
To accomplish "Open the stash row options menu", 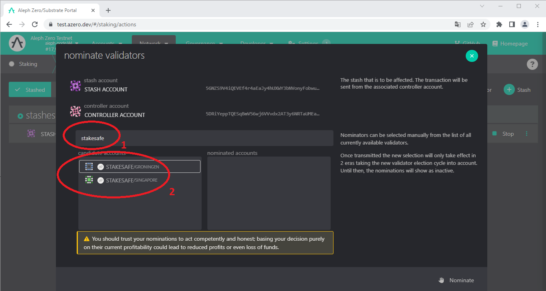I will [526, 134].
